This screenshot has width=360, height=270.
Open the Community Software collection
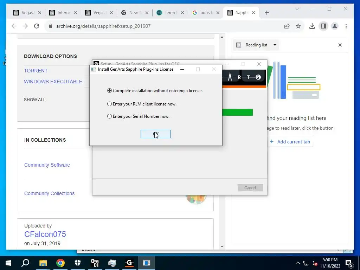[47, 165]
